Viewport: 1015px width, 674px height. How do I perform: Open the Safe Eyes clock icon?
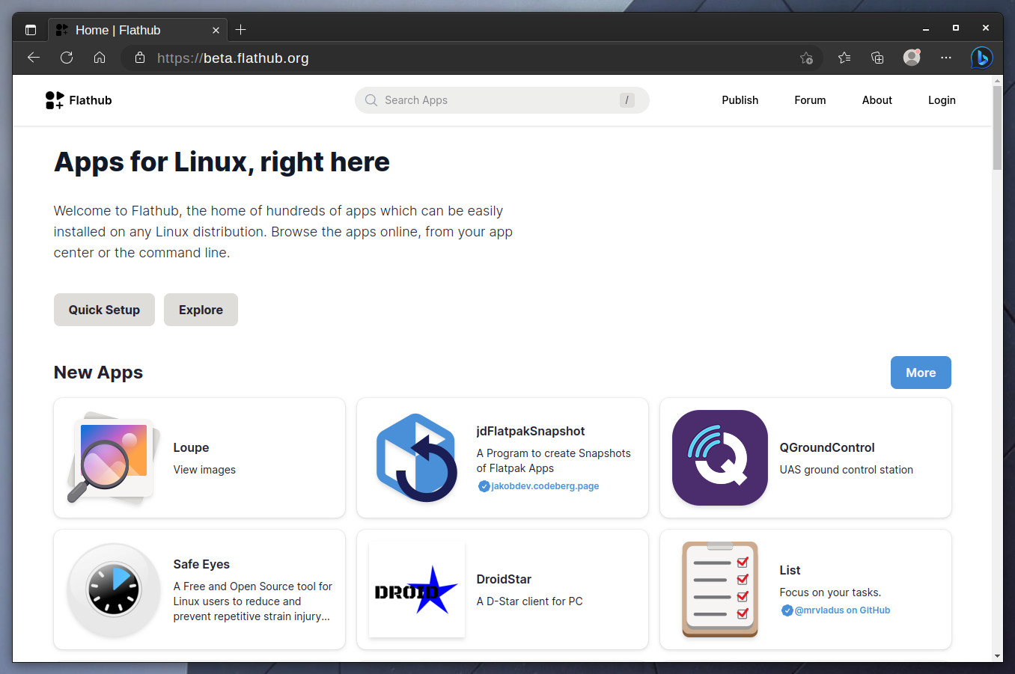point(114,589)
